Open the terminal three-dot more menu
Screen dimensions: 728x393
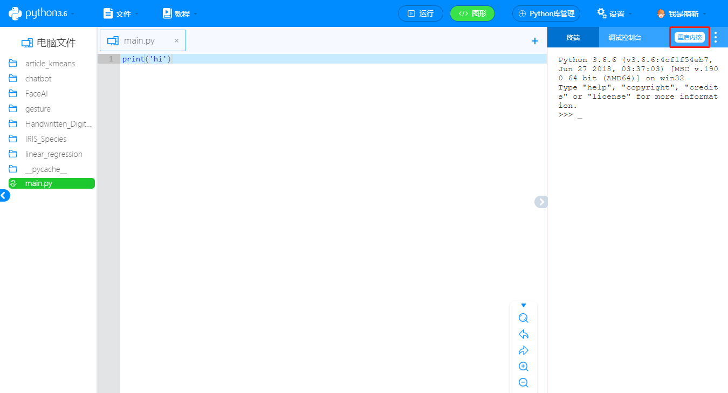716,37
